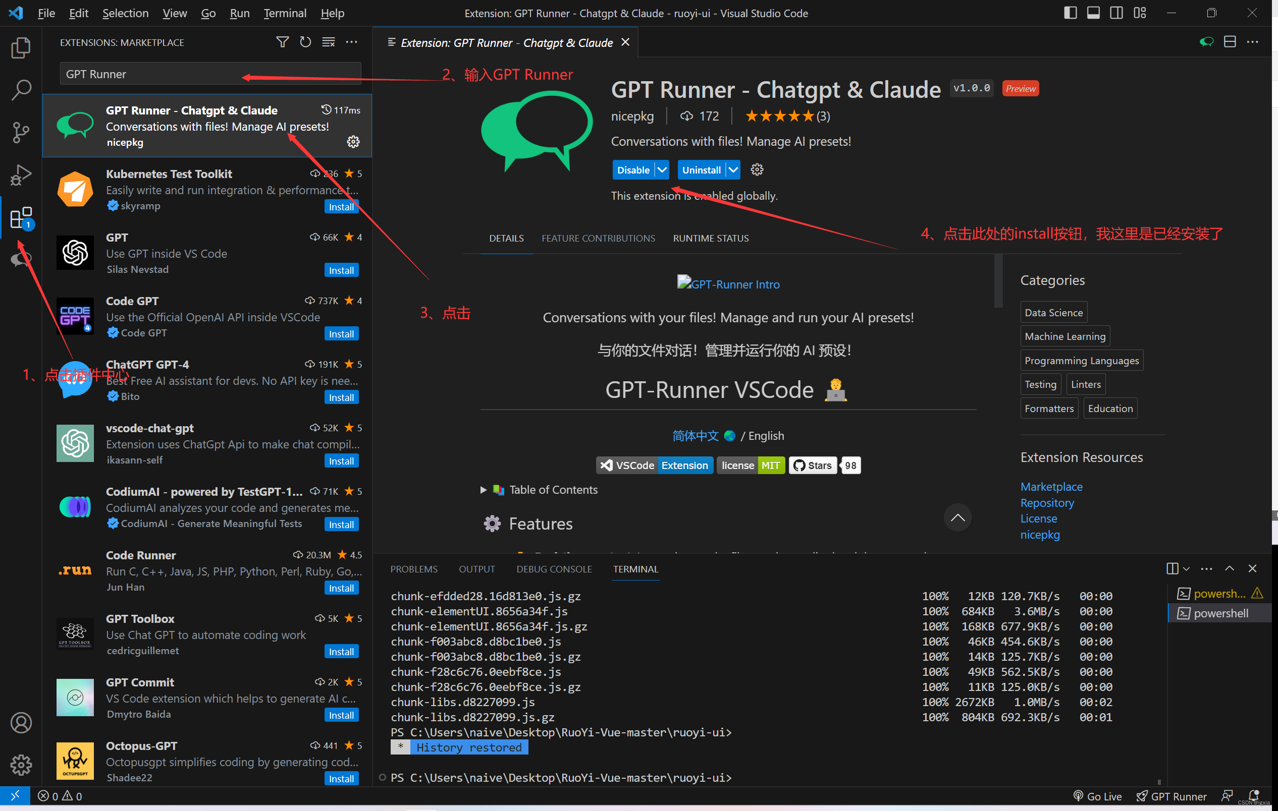Open Views and More Actions in Extensions panel
Image resolution: width=1278 pixels, height=811 pixels.
tap(351, 42)
